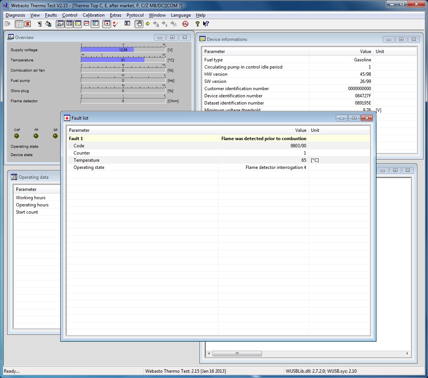The height and width of the screenshot is (378, 428).
Task: Click the Combustion air fan gauge
Action: [123, 70]
